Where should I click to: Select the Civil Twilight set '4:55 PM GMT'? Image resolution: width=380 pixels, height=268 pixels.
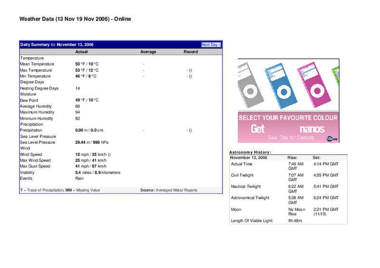tap(326, 175)
